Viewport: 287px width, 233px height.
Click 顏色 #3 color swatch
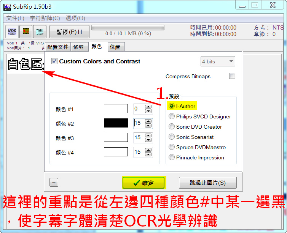[x=116, y=137]
